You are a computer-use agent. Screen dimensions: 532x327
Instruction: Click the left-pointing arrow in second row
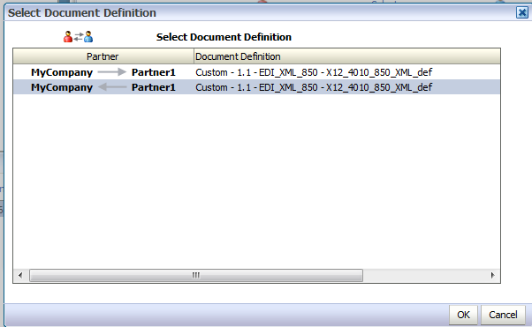[112, 87]
